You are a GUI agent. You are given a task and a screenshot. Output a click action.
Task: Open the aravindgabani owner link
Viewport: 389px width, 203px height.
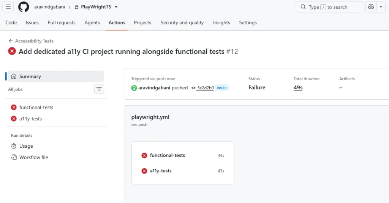pos(50,7)
